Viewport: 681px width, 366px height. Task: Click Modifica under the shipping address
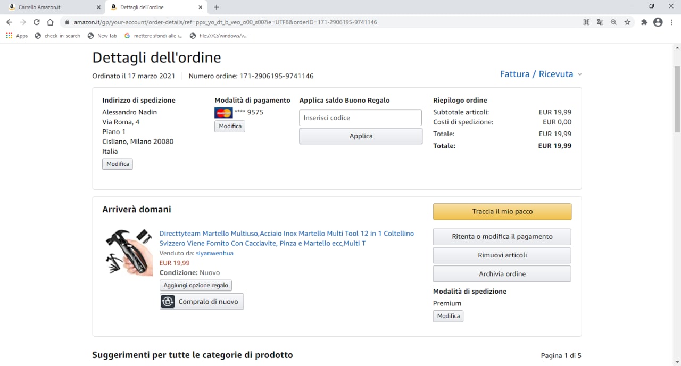click(x=118, y=164)
